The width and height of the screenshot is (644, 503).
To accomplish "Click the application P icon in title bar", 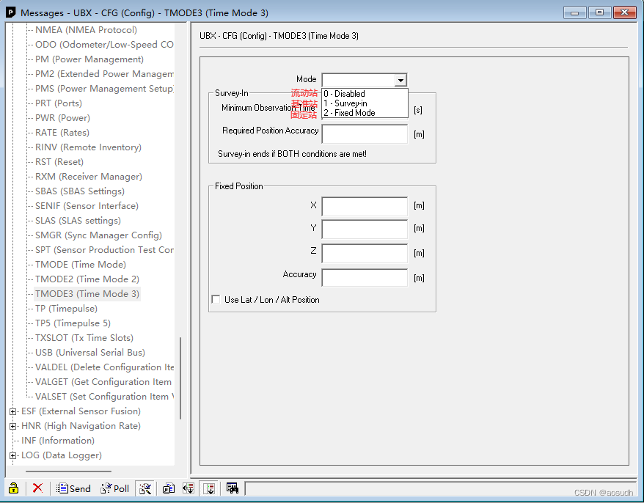I will tap(11, 12).
